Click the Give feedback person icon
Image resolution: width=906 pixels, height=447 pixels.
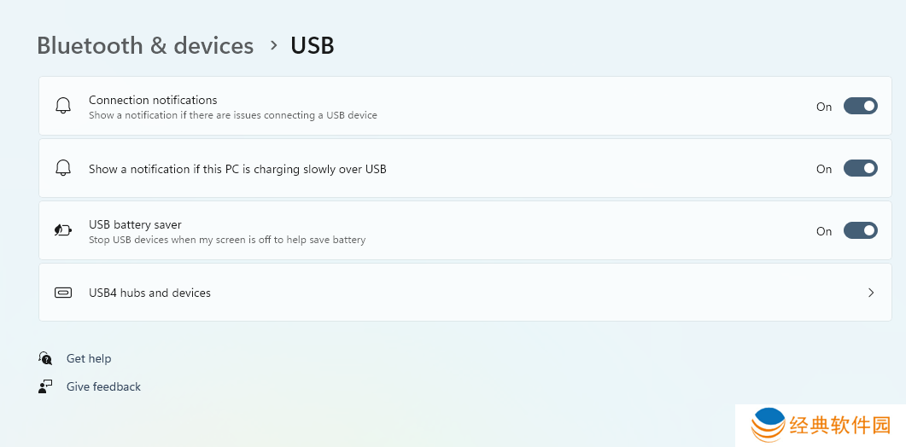(45, 386)
